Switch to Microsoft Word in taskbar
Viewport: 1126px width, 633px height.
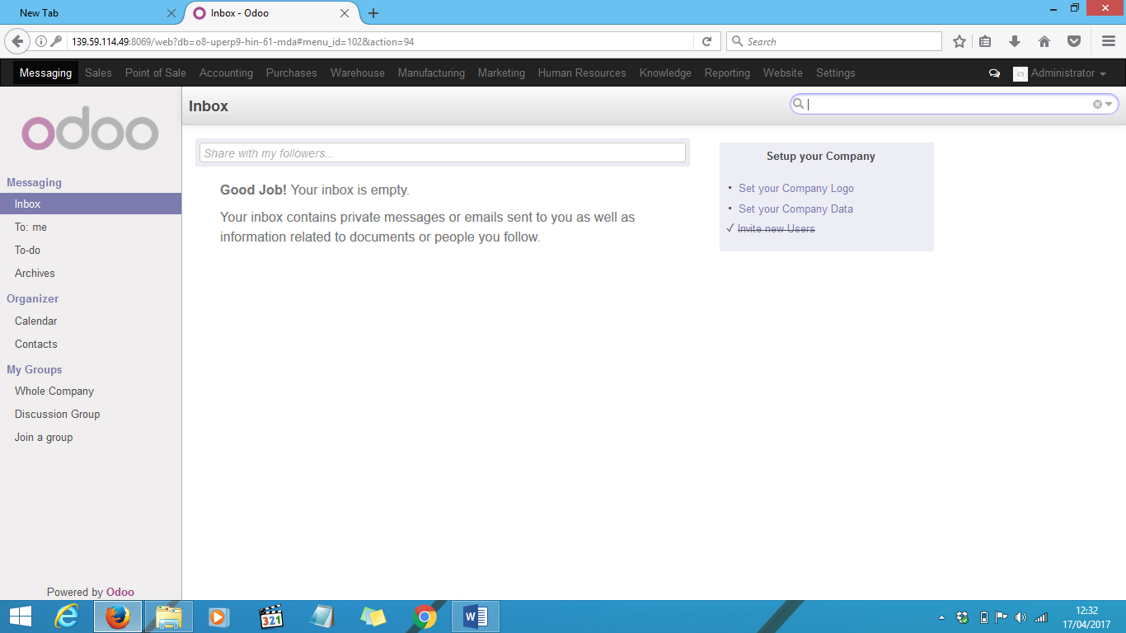coord(476,617)
